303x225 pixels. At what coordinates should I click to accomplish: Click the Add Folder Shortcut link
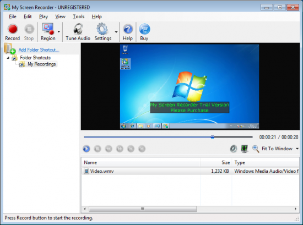(x=39, y=50)
